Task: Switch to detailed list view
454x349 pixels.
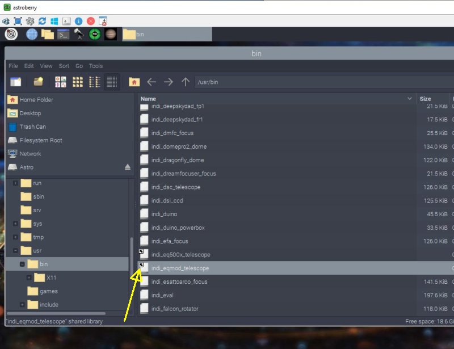Action: click(x=112, y=82)
